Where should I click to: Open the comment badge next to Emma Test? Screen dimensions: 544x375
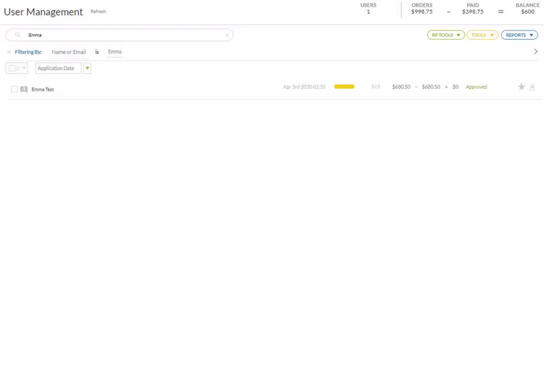pos(24,89)
